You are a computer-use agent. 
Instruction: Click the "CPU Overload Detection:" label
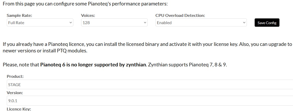pos(180,16)
